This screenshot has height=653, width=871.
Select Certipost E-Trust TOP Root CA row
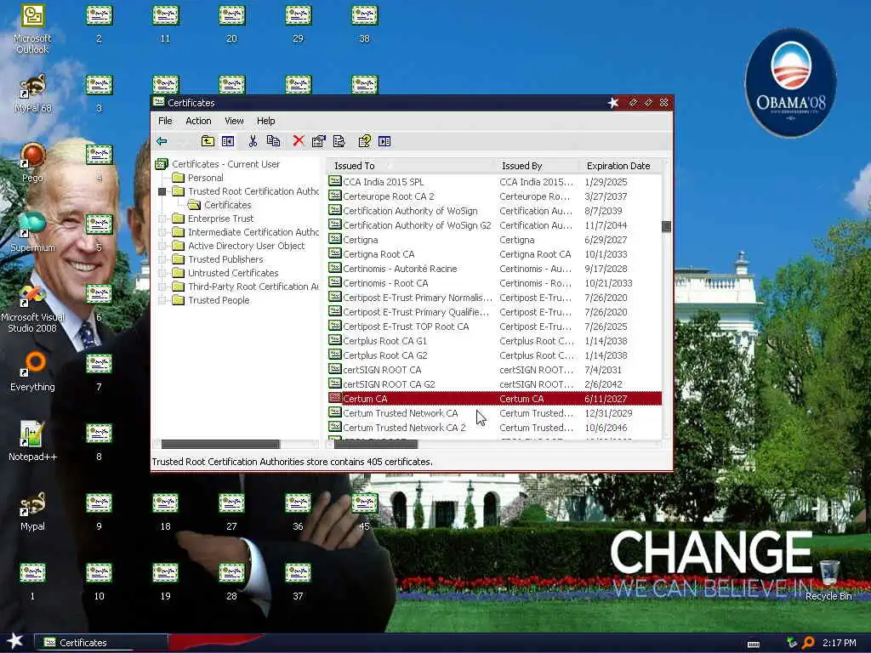(494, 326)
